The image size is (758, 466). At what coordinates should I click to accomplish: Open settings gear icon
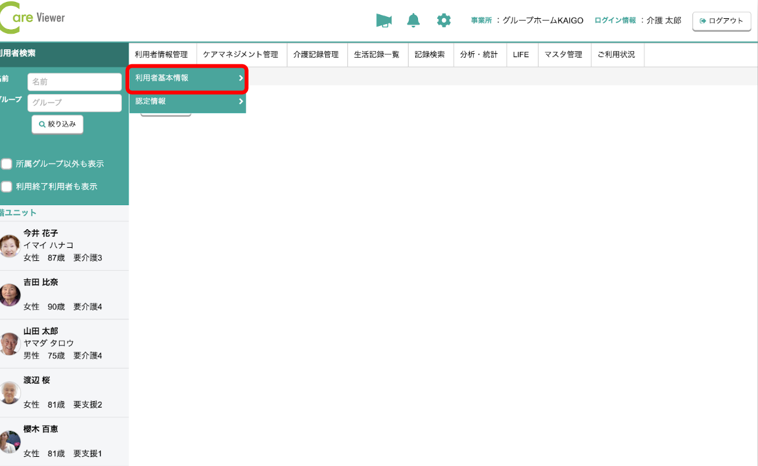[444, 21]
